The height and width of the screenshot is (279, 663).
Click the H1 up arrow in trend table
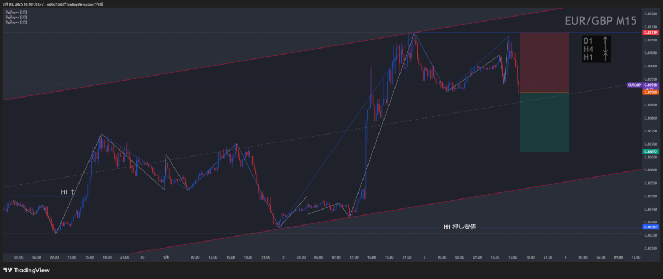[606, 57]
